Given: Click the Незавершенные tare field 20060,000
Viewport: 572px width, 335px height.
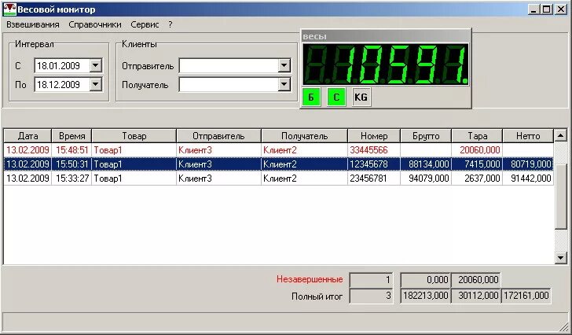Looking at the screenshot, I should point(476,280).
